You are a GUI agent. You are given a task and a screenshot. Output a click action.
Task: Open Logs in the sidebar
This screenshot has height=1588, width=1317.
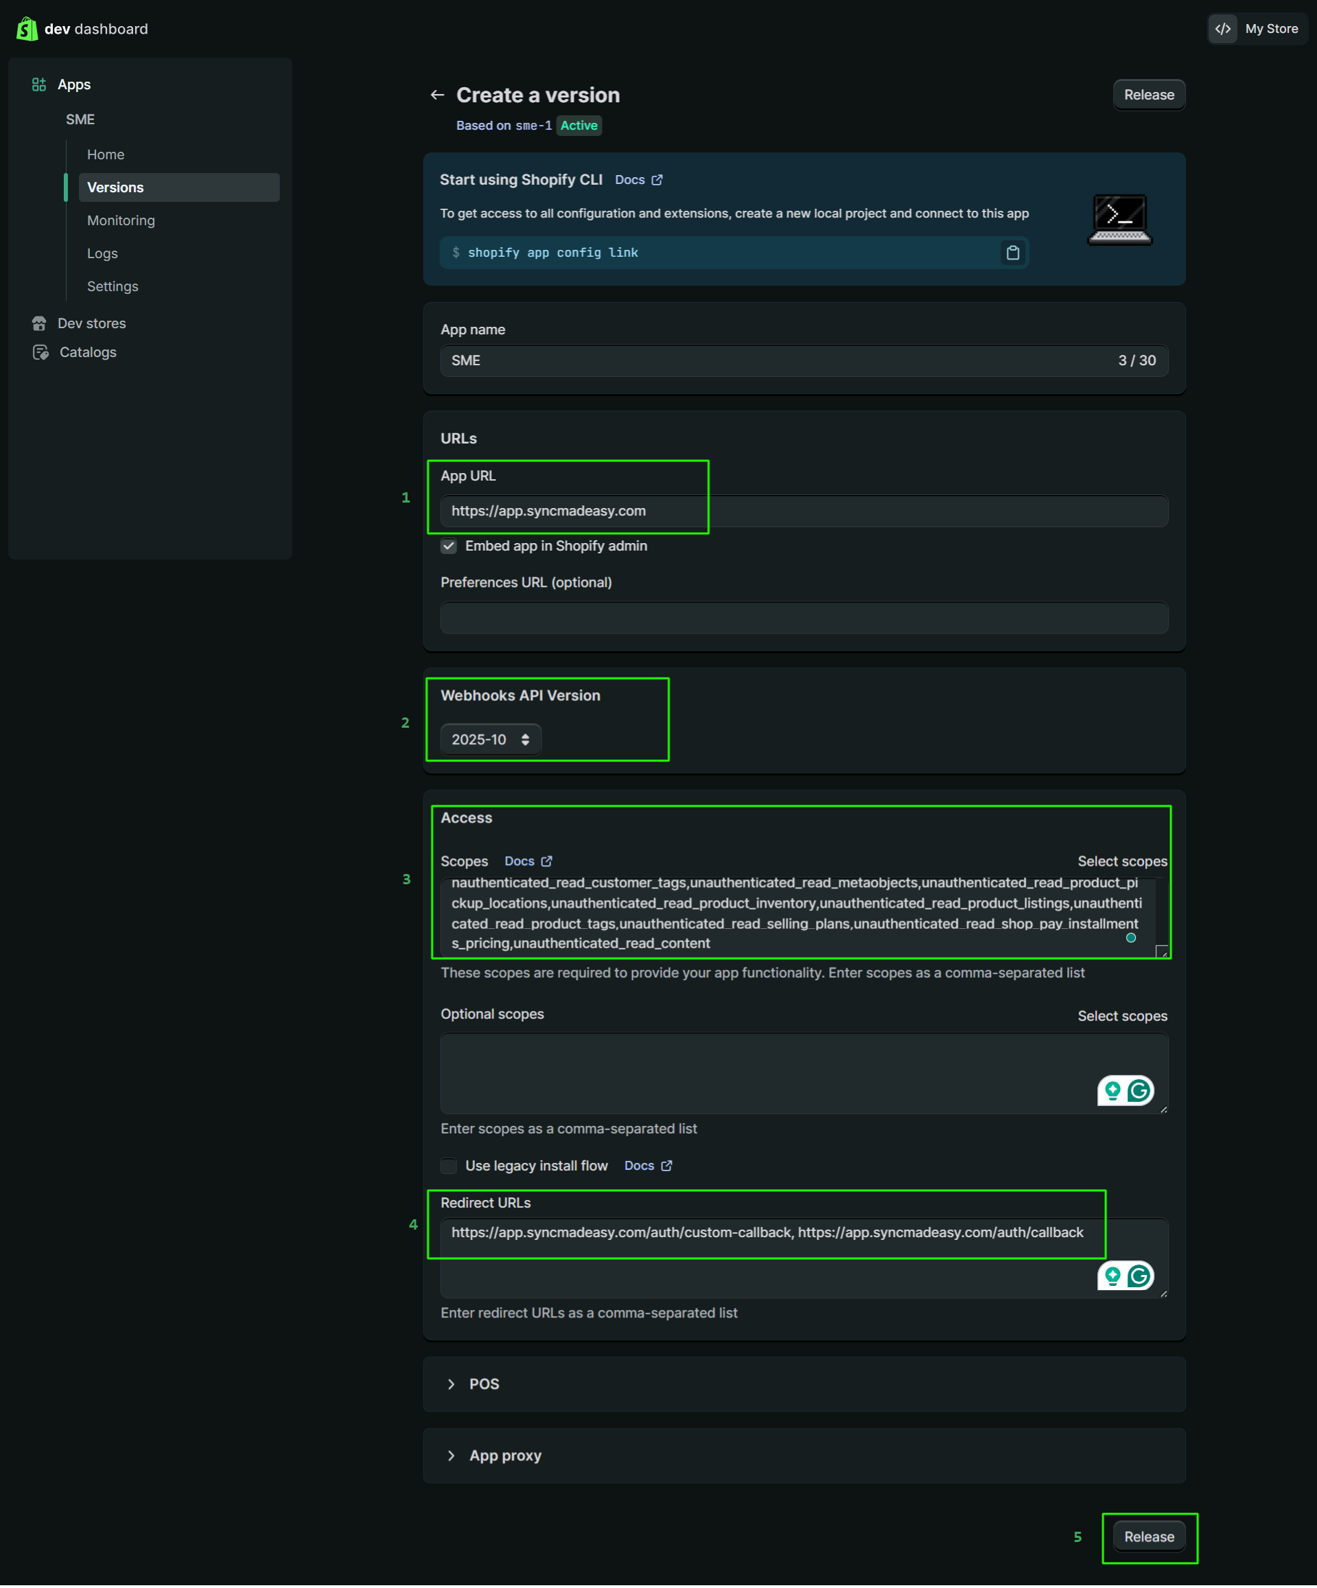pos(102,253)
